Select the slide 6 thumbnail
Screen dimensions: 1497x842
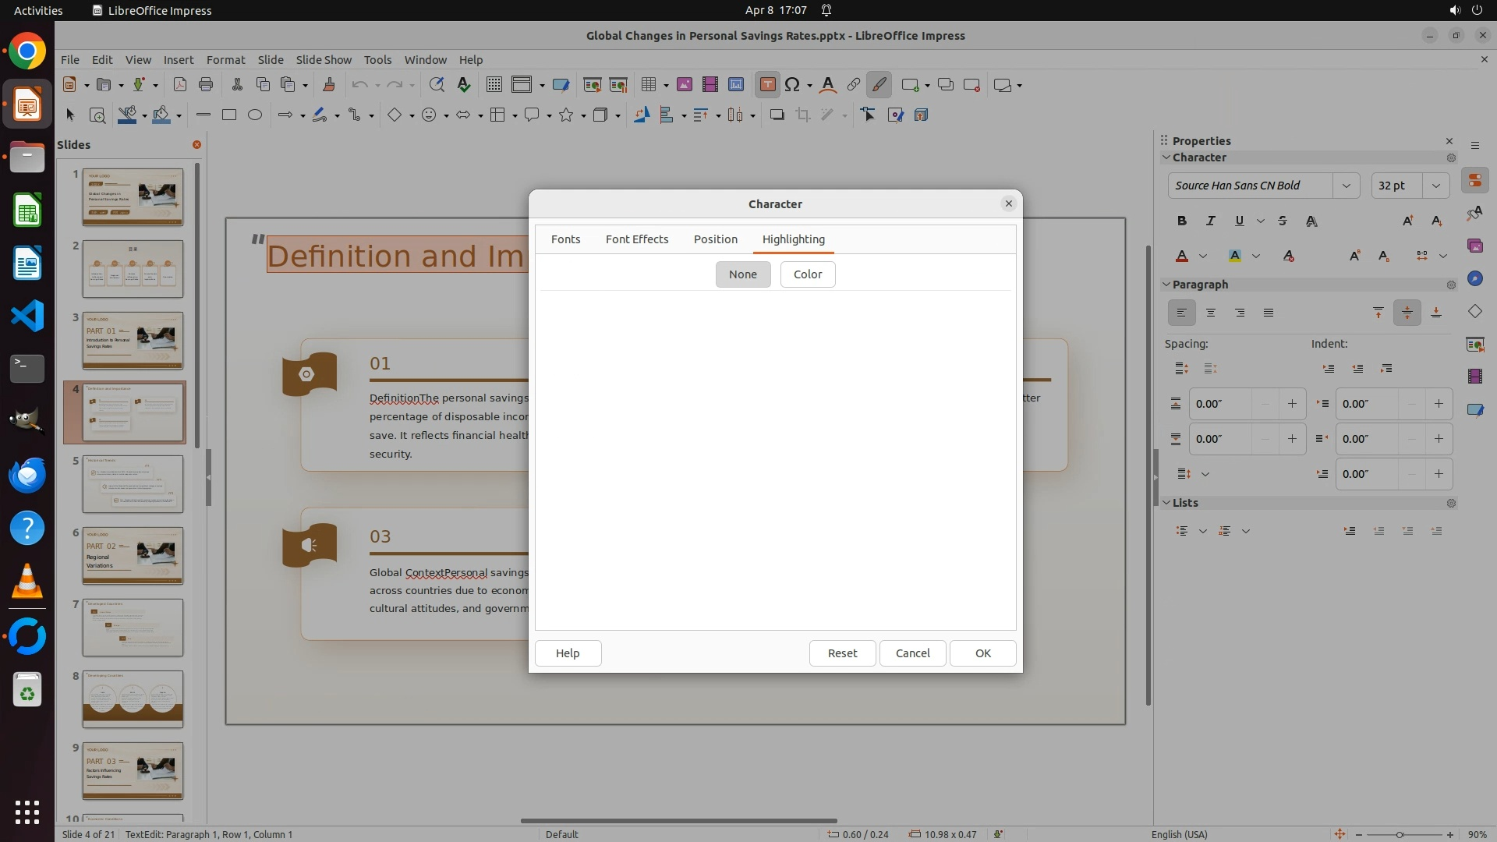coord(133,556)
